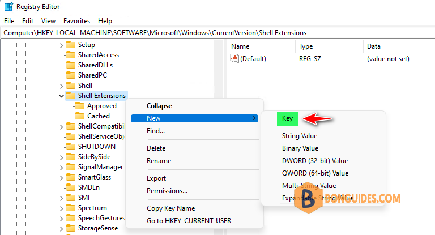
Task: Open the Favorites menu
Action: tap(76, 21)
